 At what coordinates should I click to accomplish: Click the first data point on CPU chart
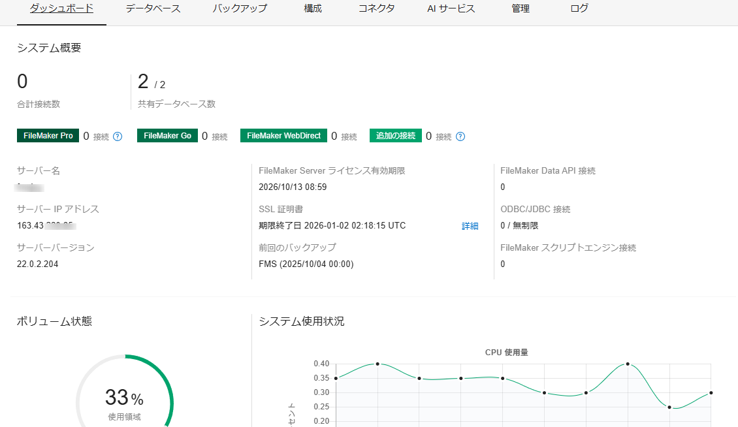pyautogui.click(x=336, y=378)
